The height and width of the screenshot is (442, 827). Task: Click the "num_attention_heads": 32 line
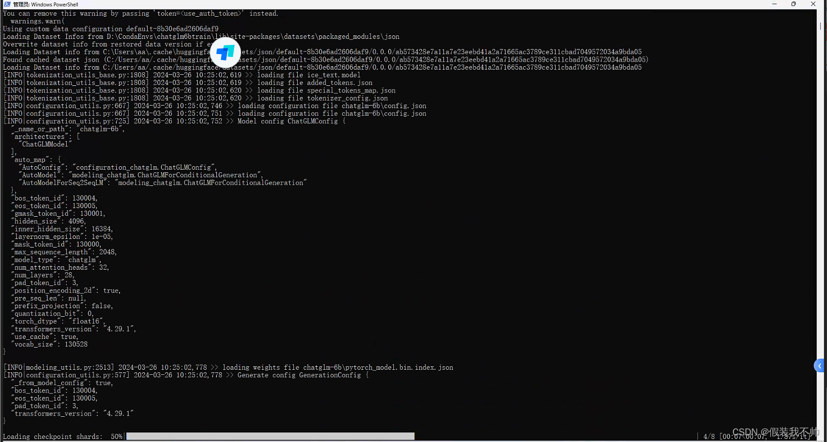[60, 268]
